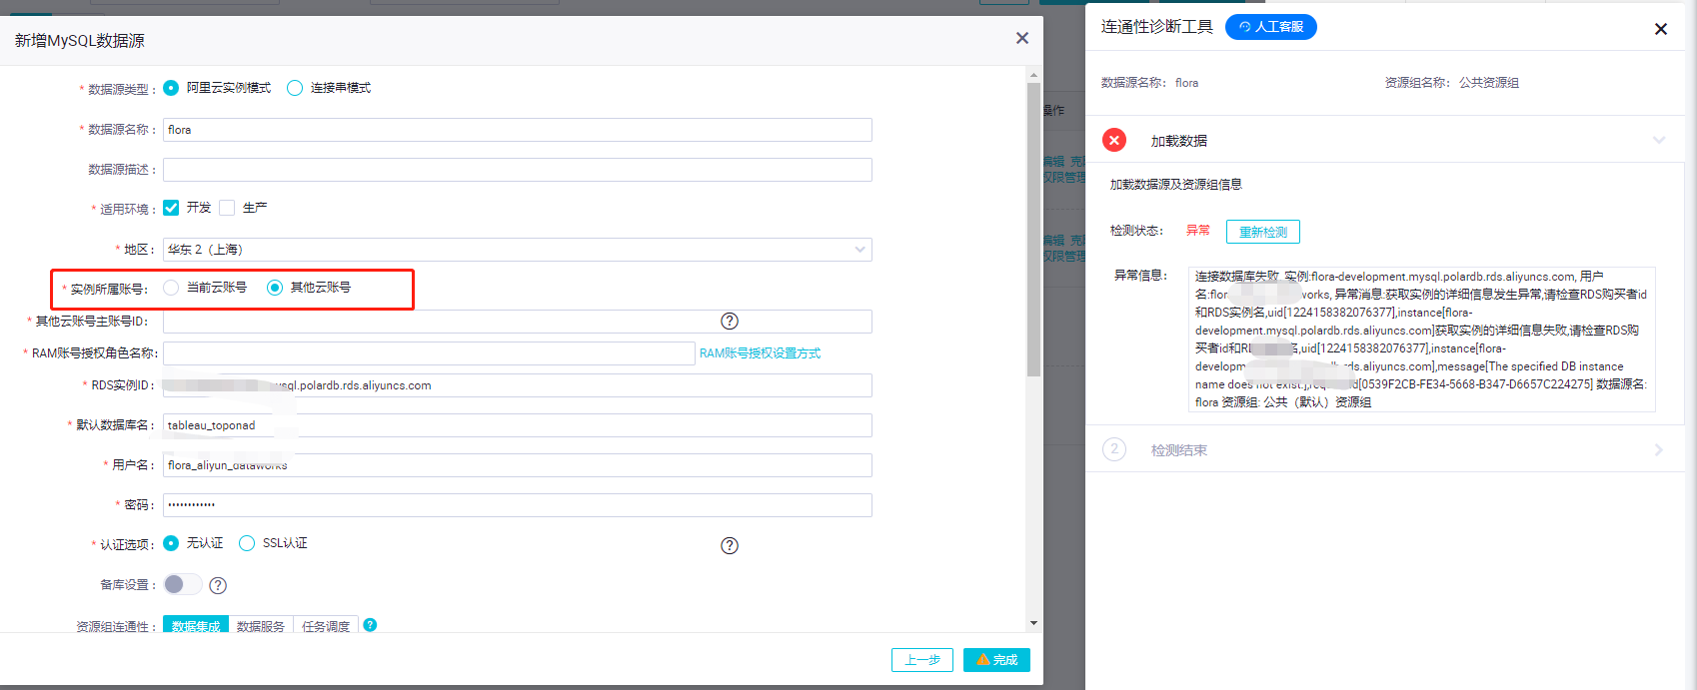
Task: Close the 连通性诊断工具 panel
Action: [1661, 29]
